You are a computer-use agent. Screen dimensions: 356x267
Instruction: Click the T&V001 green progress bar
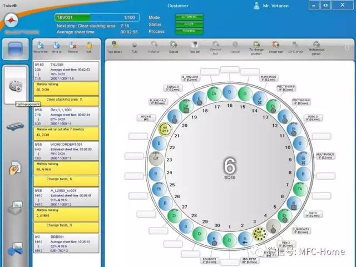(96, 17)
